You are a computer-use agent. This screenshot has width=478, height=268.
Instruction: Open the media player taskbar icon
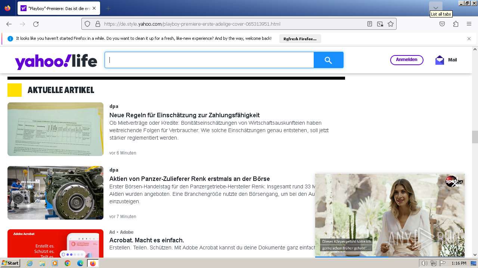coord(55,263)
